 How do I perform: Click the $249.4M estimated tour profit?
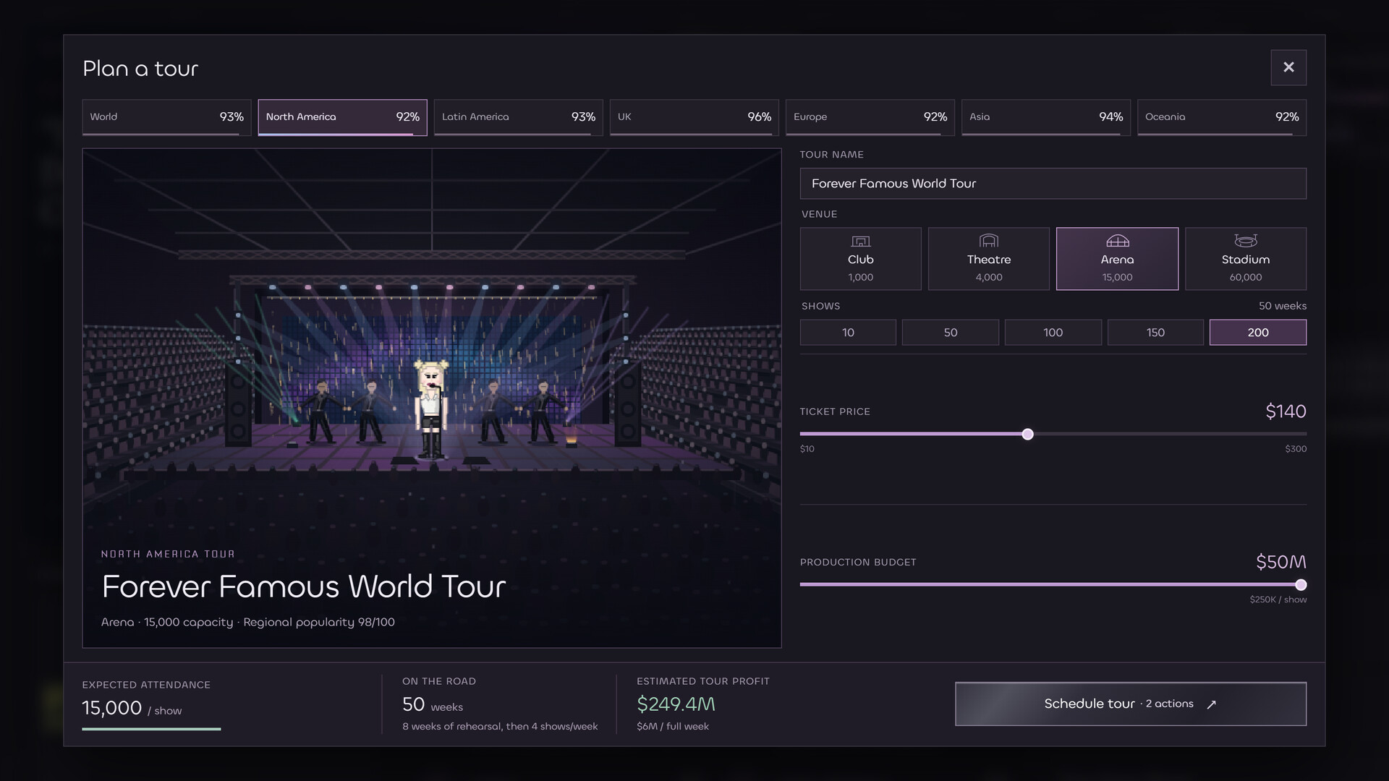(676, 704)
